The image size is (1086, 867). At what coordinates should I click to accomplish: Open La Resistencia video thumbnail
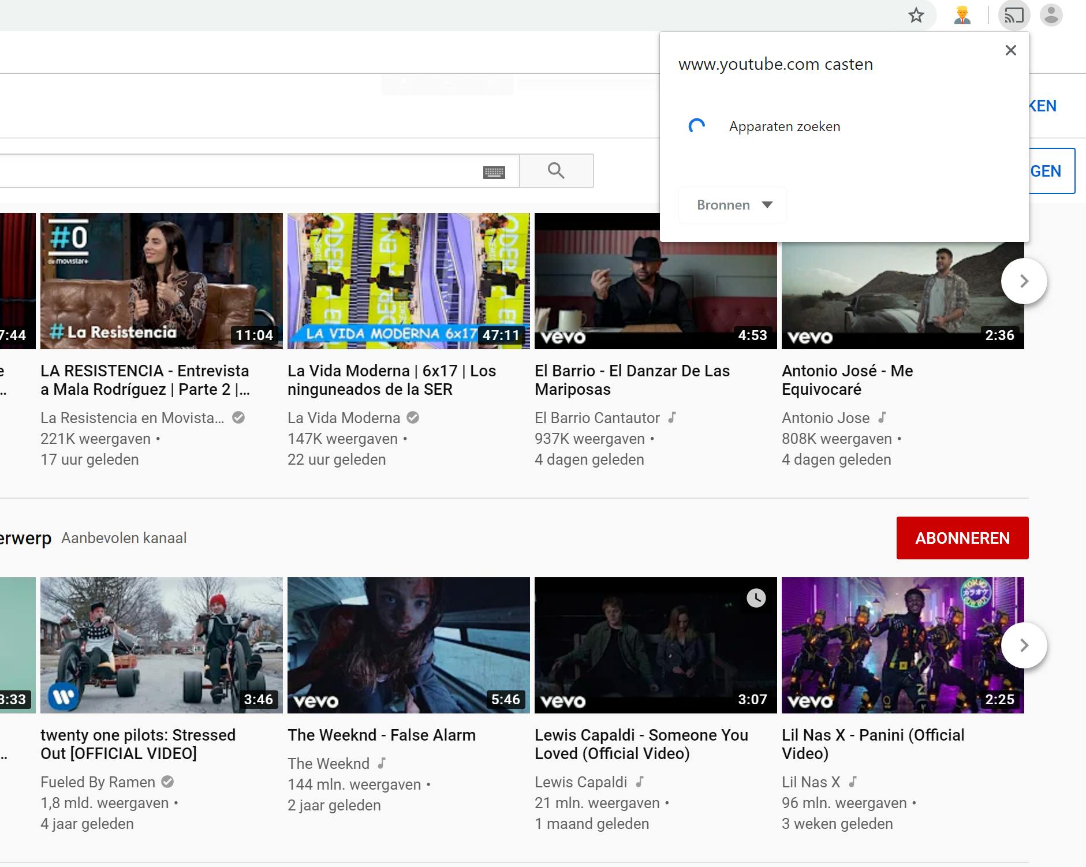tap(162, 281)
